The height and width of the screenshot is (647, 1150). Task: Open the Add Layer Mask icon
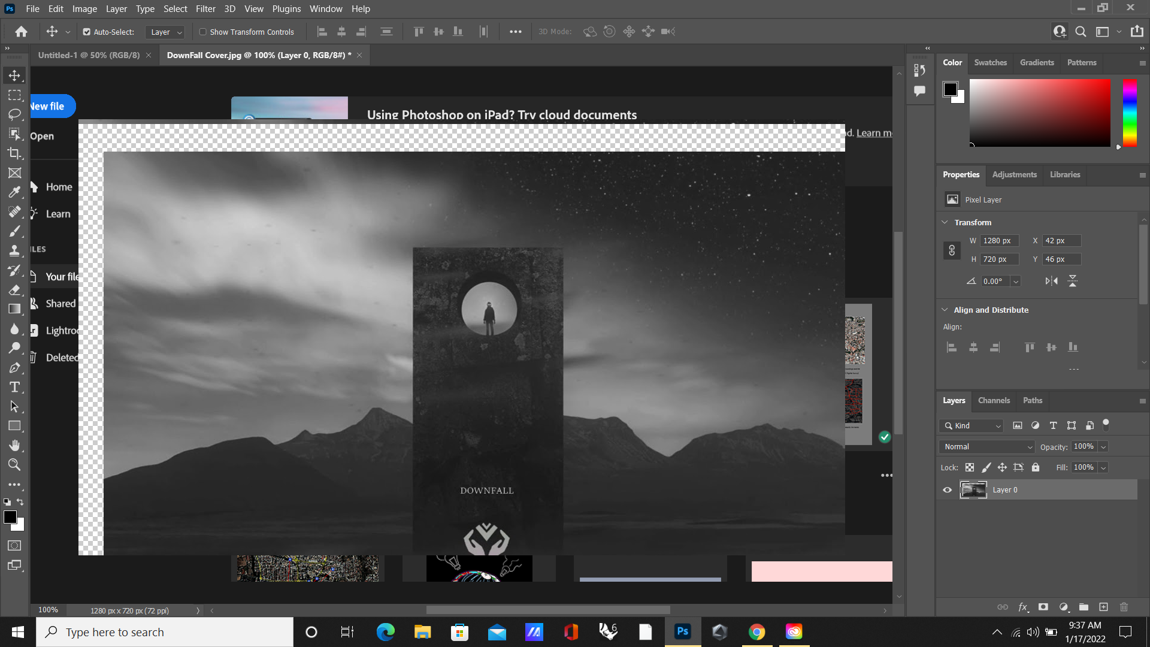click(x=1043, y=607)
